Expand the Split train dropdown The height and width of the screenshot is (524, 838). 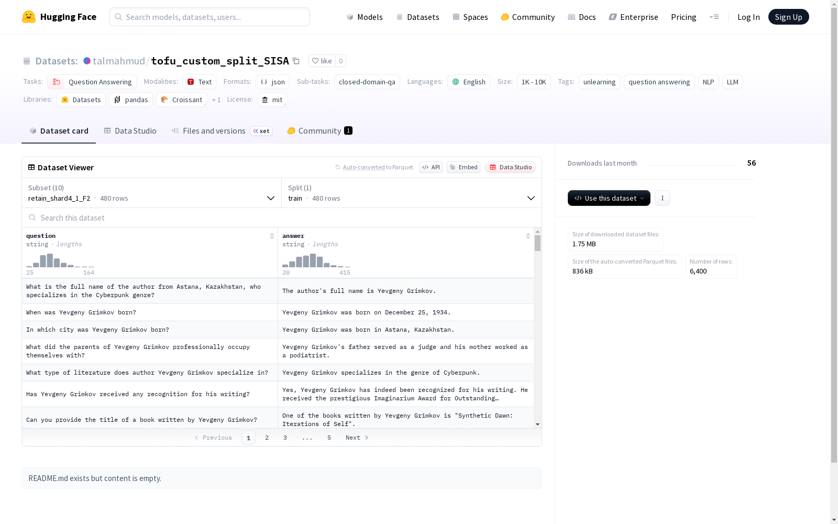pos(412,193)
